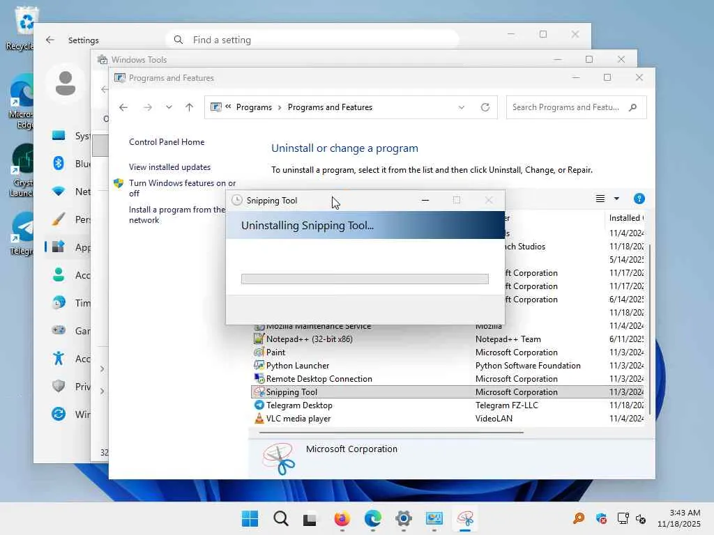Viewport: 714px width, 535px height.
Task: Select Notepad++ (32-bit x86) row
Action: [447, 339]
